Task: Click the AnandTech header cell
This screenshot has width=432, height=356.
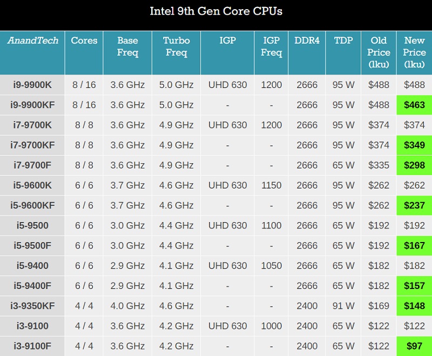Action: (x=32, y=52)
